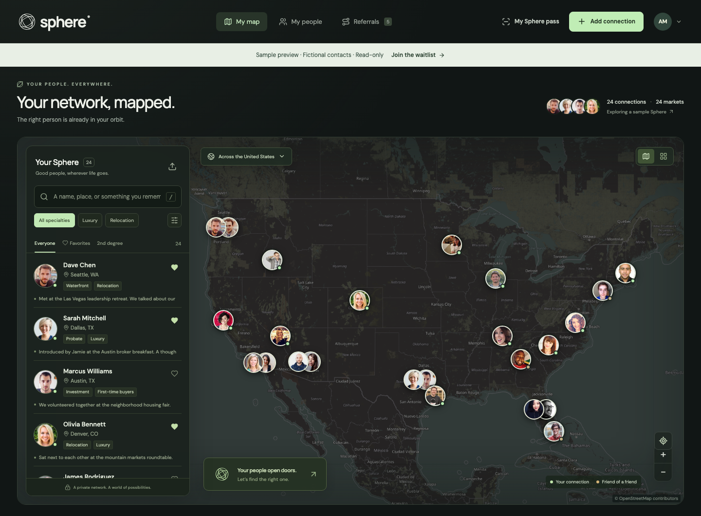701x516 pixels.
Task: Select the San Francisco area contact pin
Action: pos(223,320)
